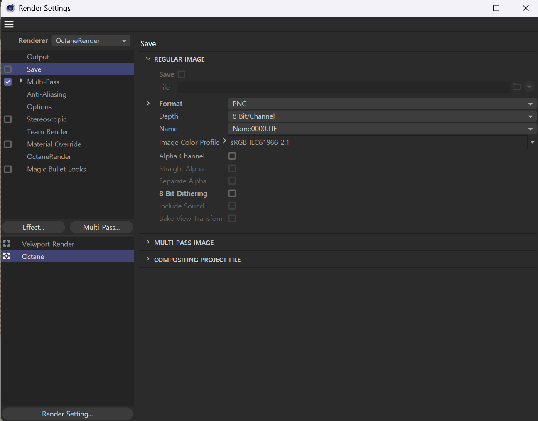
Task: Open the Output settings page
Action: [x=38, y=57]
